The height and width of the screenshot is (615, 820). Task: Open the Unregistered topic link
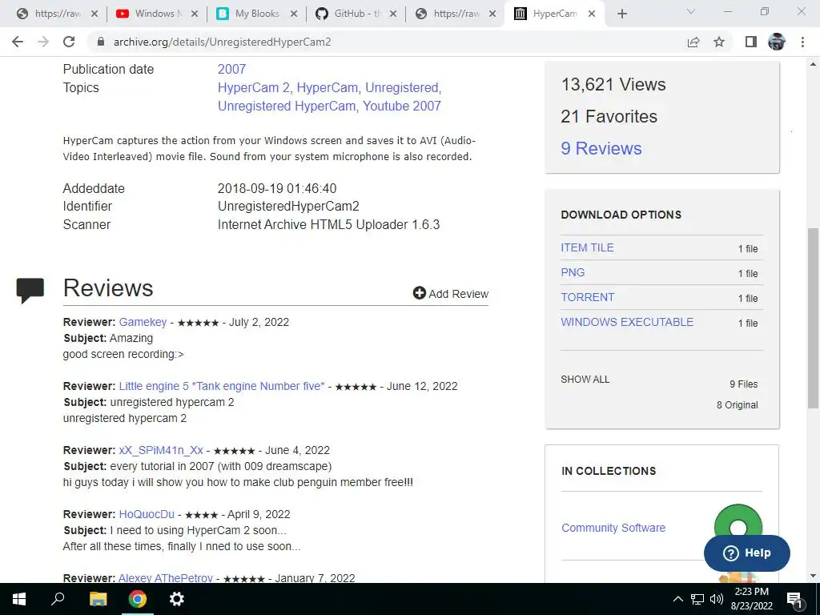[402, 87]
